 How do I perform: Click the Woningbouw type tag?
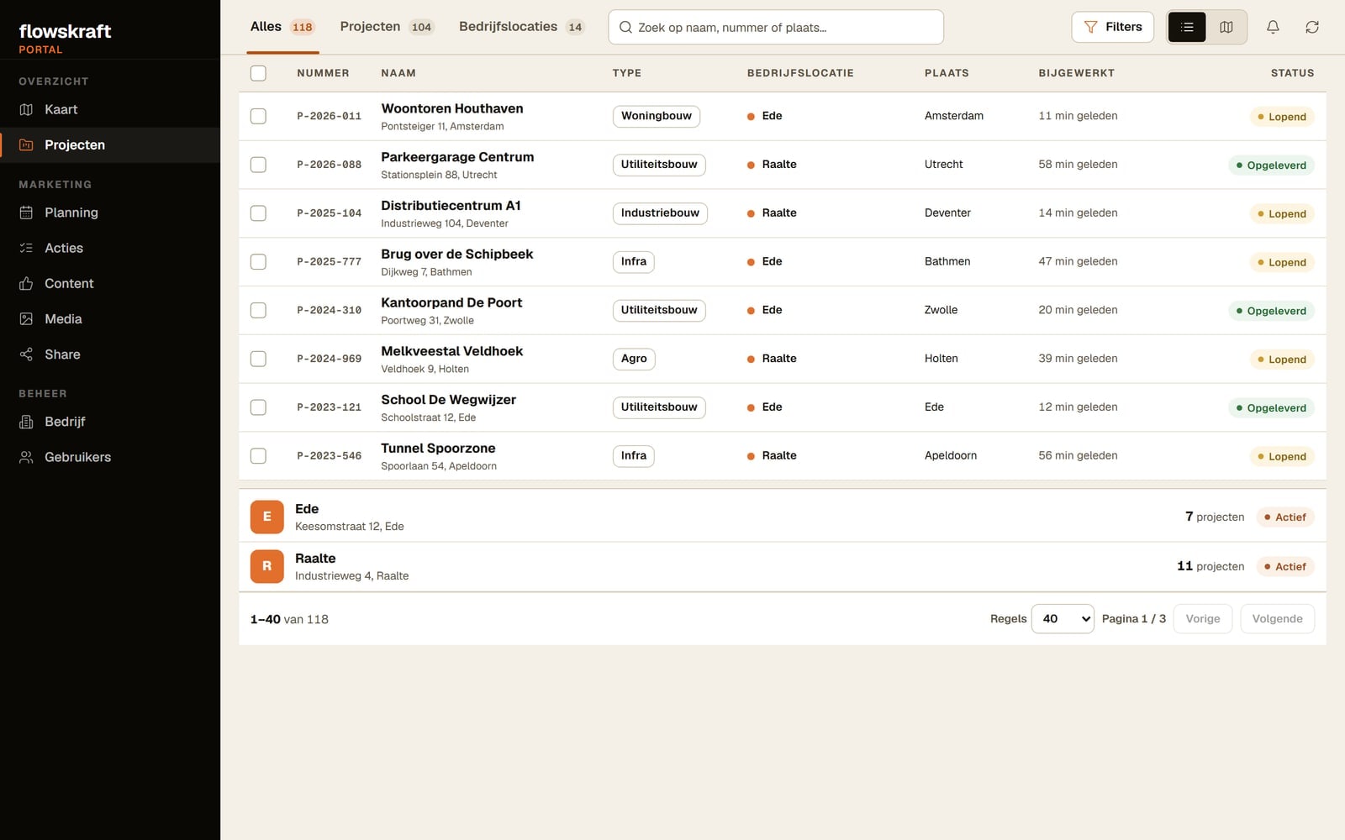point(656,116)
